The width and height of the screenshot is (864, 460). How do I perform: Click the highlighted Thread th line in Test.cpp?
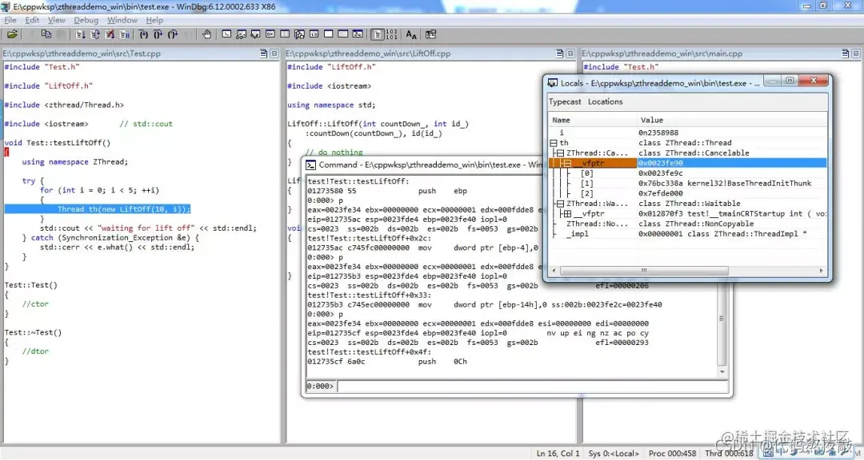pyautogui.click(x=98, y=209)
